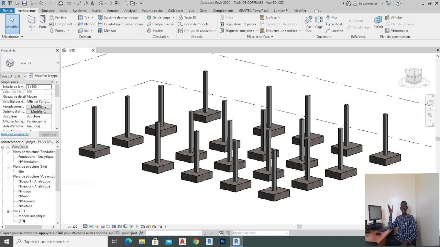Open Modèle de base design option combo
440x247 pixels.
[x=261, y=233]
